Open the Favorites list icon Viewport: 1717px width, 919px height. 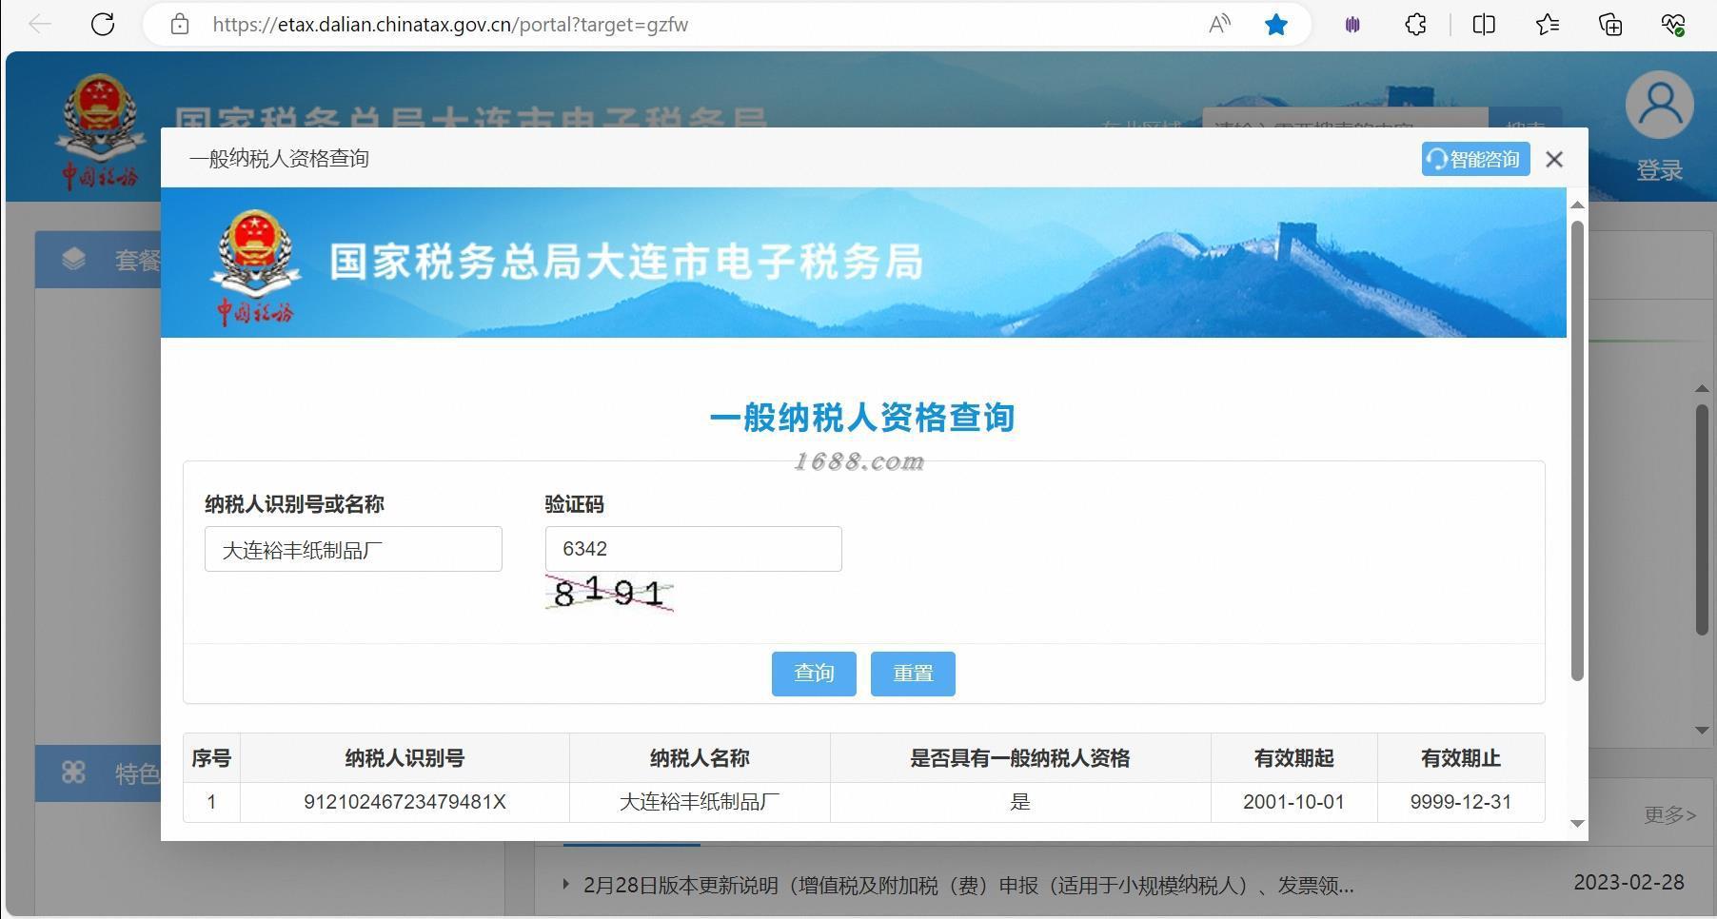pyautogui.click(x=1548, y=25)
